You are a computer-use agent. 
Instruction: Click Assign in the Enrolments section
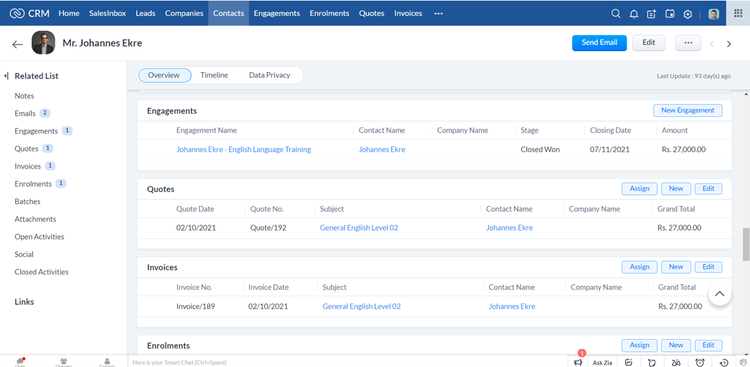coord(639,345)
